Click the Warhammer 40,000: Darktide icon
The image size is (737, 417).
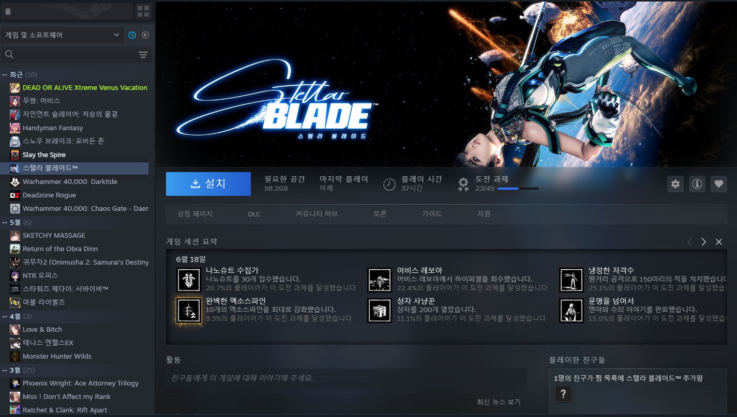(x=15, y=181)
